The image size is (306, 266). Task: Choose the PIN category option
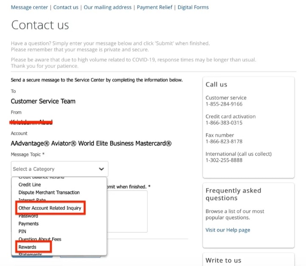[x=22, y=231]
